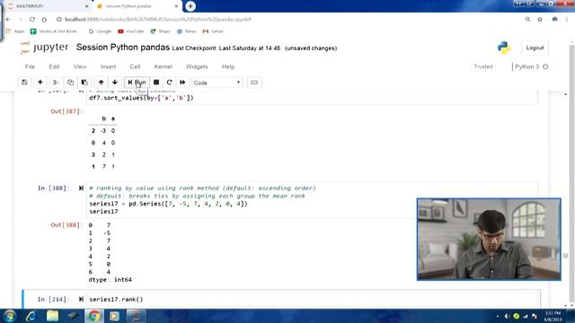Insert cell below with the plus icon
Viewport: 575px width, 323px height.
click(40, 83)
